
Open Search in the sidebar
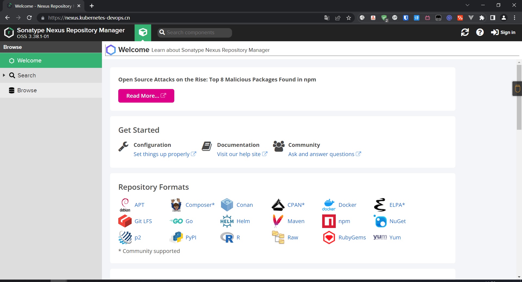click(51, 75)
